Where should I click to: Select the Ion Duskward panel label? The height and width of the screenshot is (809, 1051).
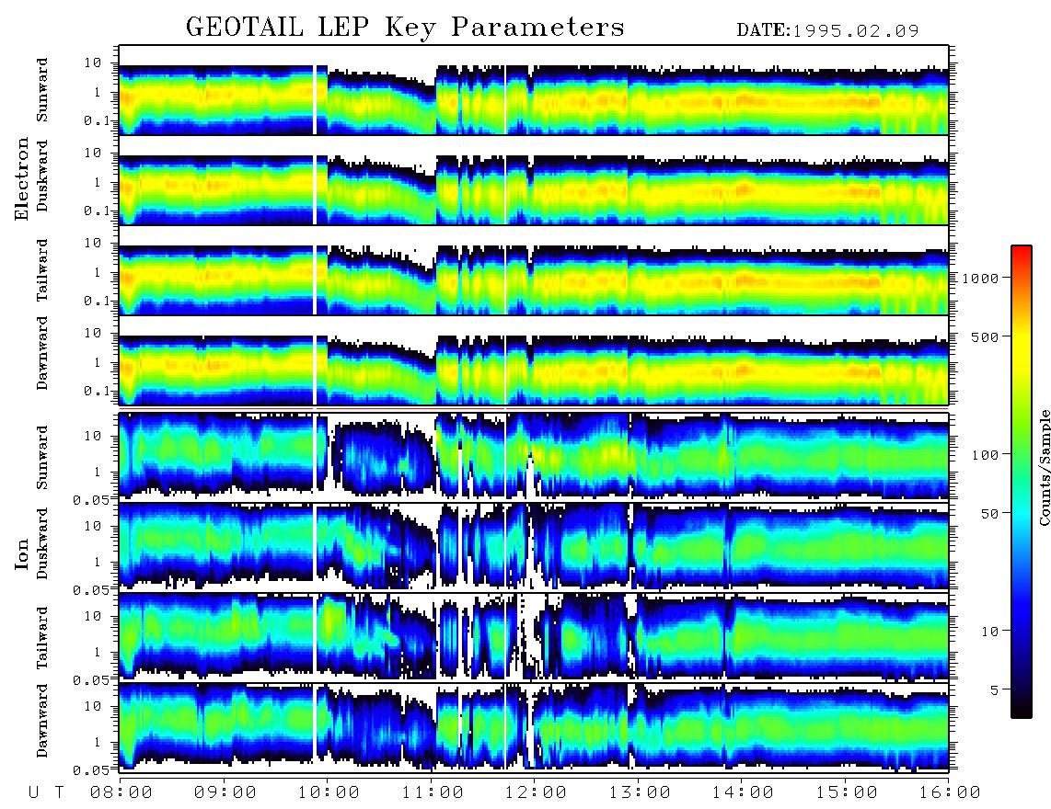(x=42, y=543)
